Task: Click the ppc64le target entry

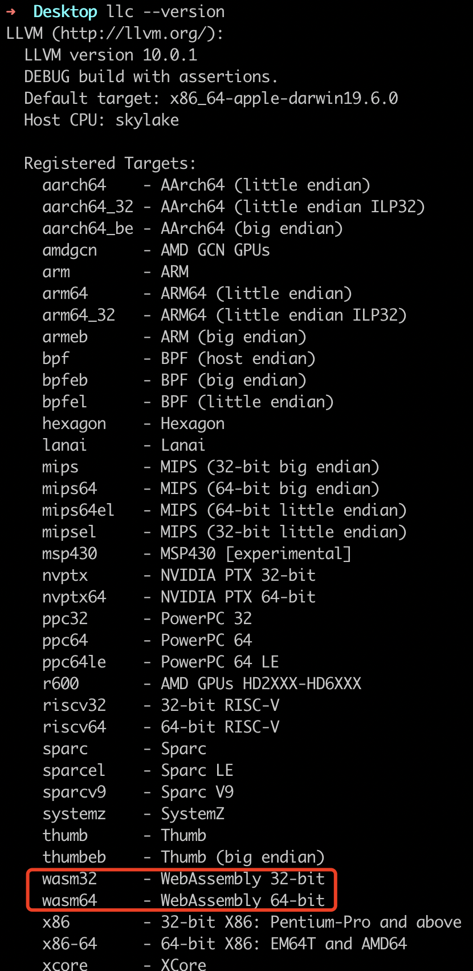Action: point(74,662)
